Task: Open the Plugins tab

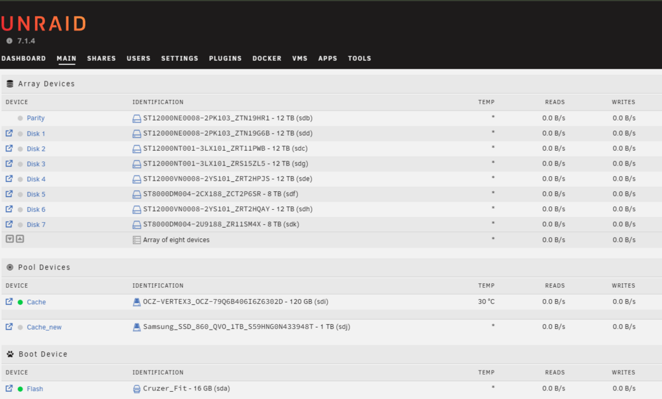Action: click(x=226, y=59)
